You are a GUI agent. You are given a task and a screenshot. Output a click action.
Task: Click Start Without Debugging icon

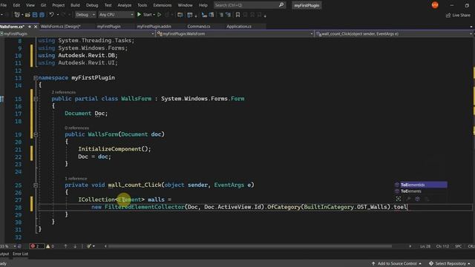coord(160,15)
